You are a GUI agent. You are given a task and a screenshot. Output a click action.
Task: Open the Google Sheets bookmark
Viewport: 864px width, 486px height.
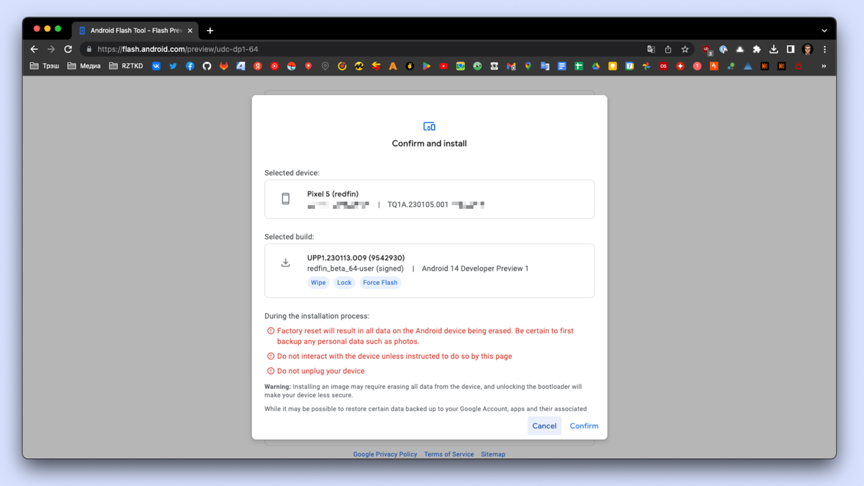[579, 66]
